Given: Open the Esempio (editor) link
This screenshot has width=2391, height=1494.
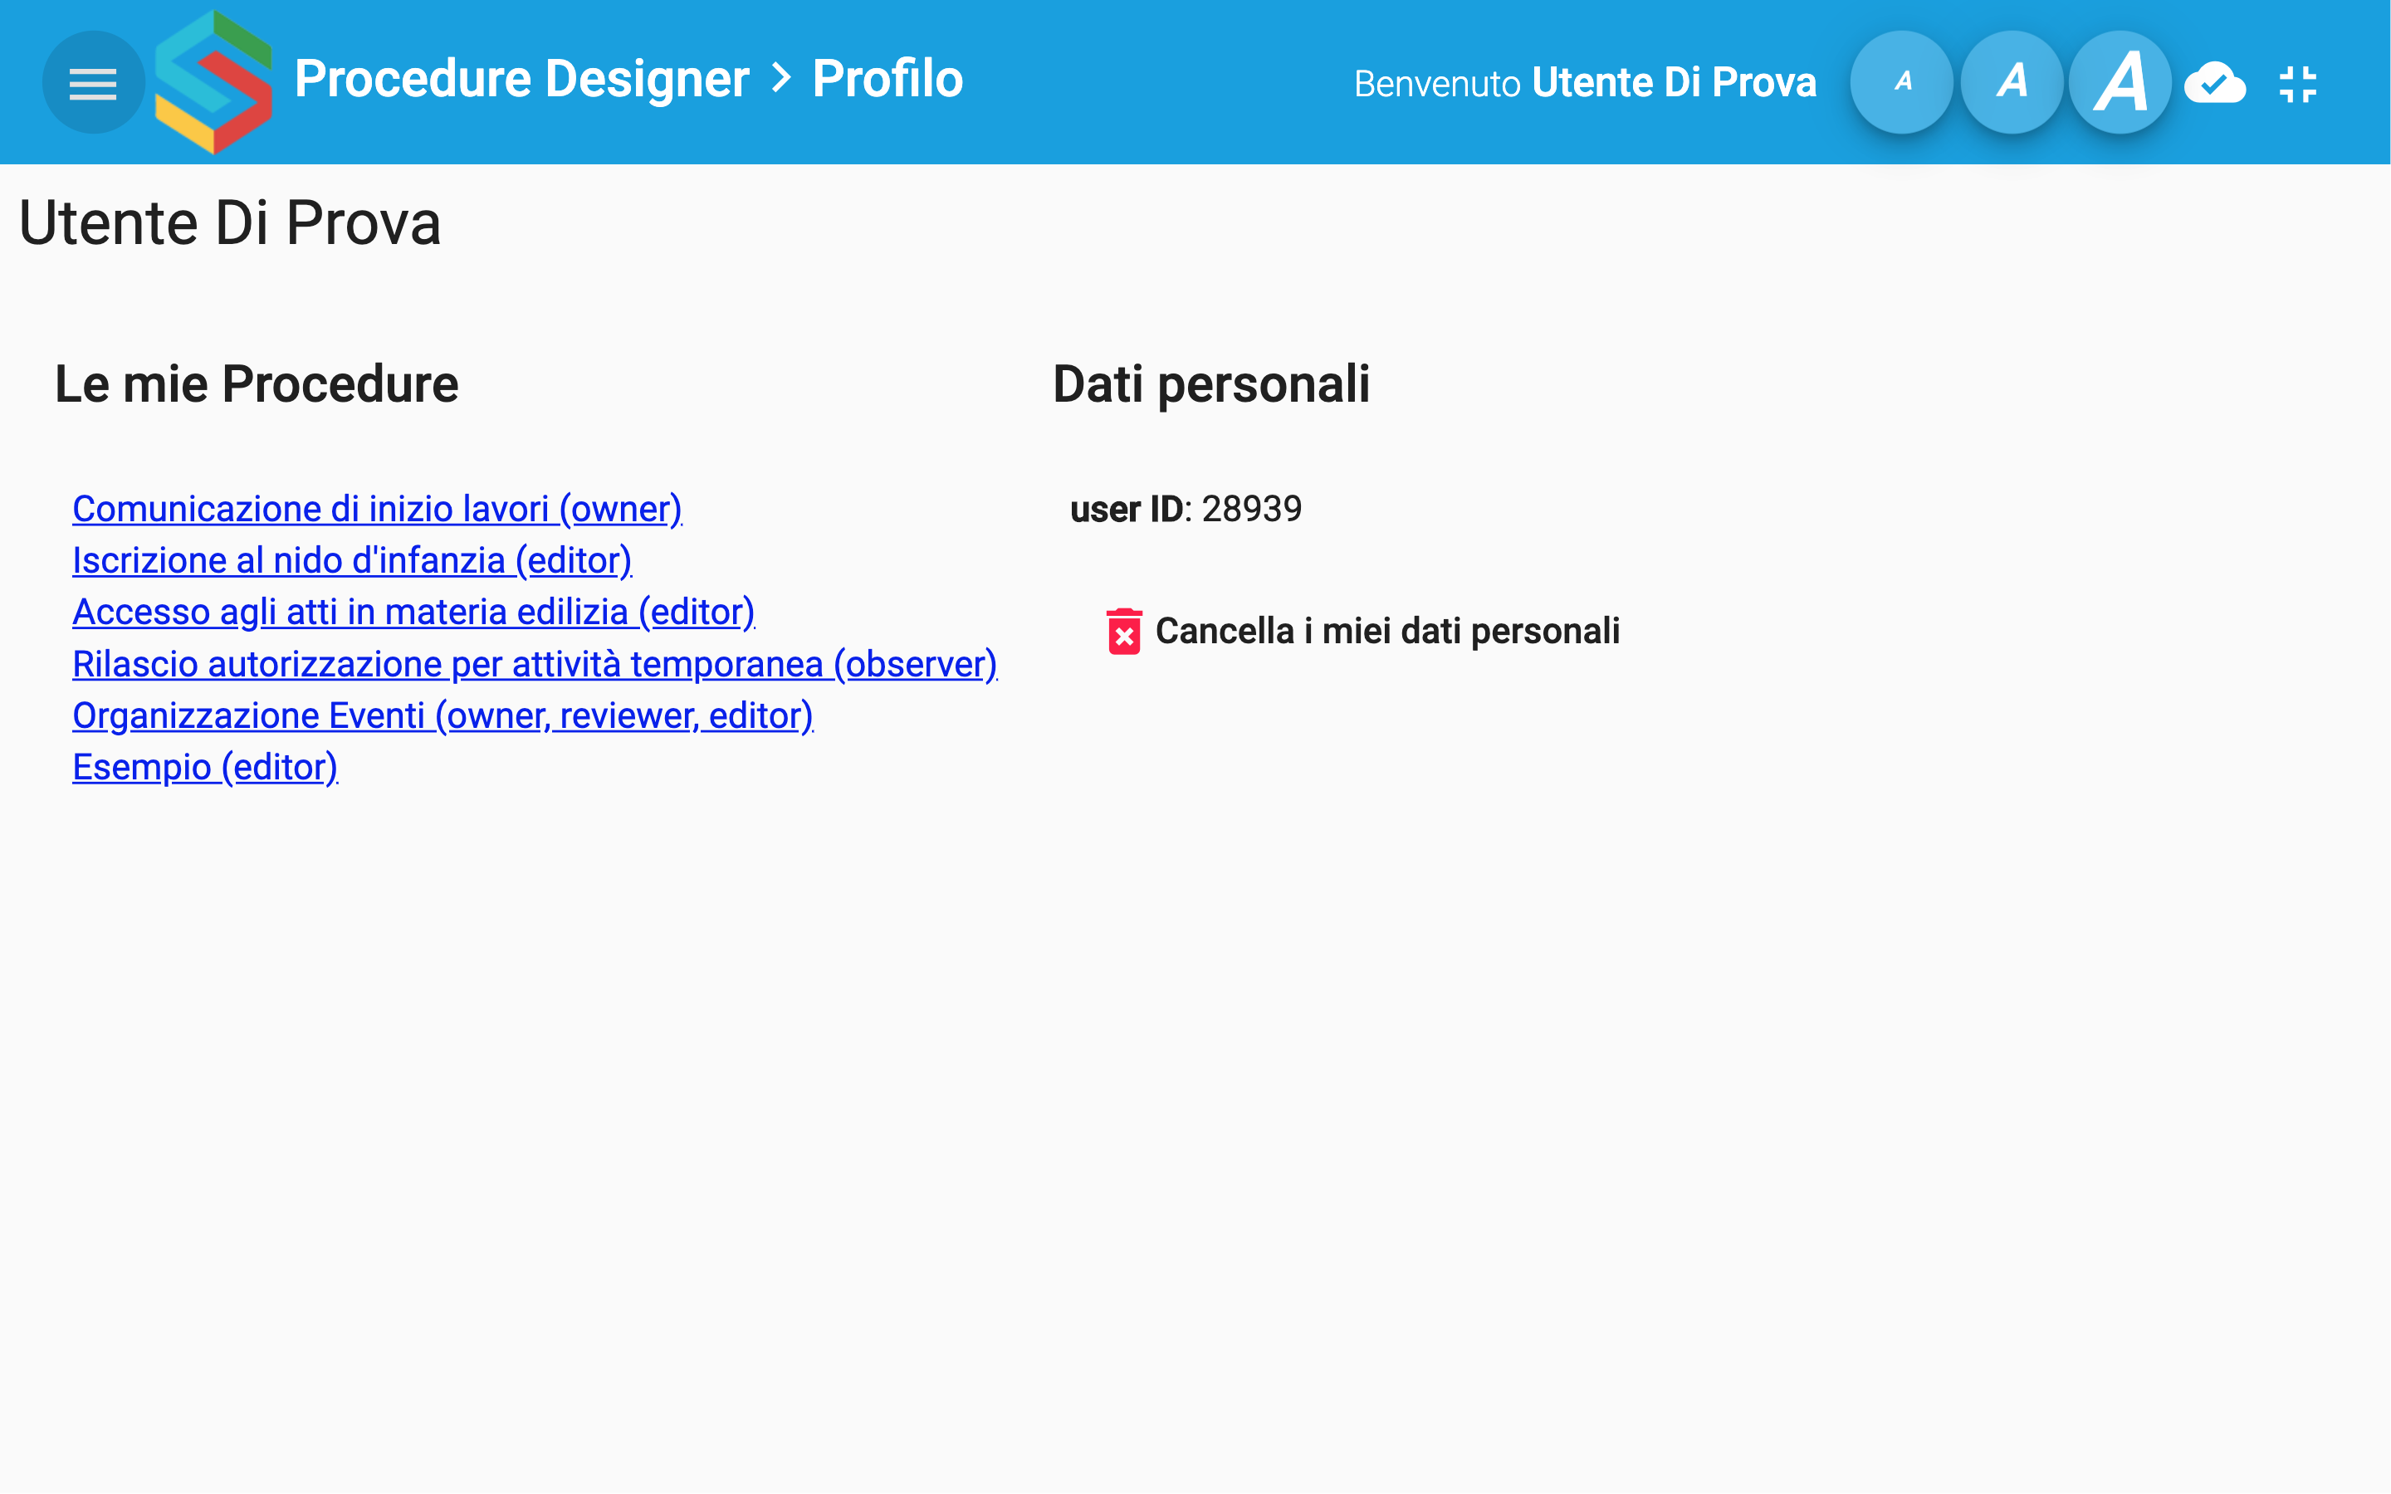Looking at the screenshot, I should [x=204, y=767].
